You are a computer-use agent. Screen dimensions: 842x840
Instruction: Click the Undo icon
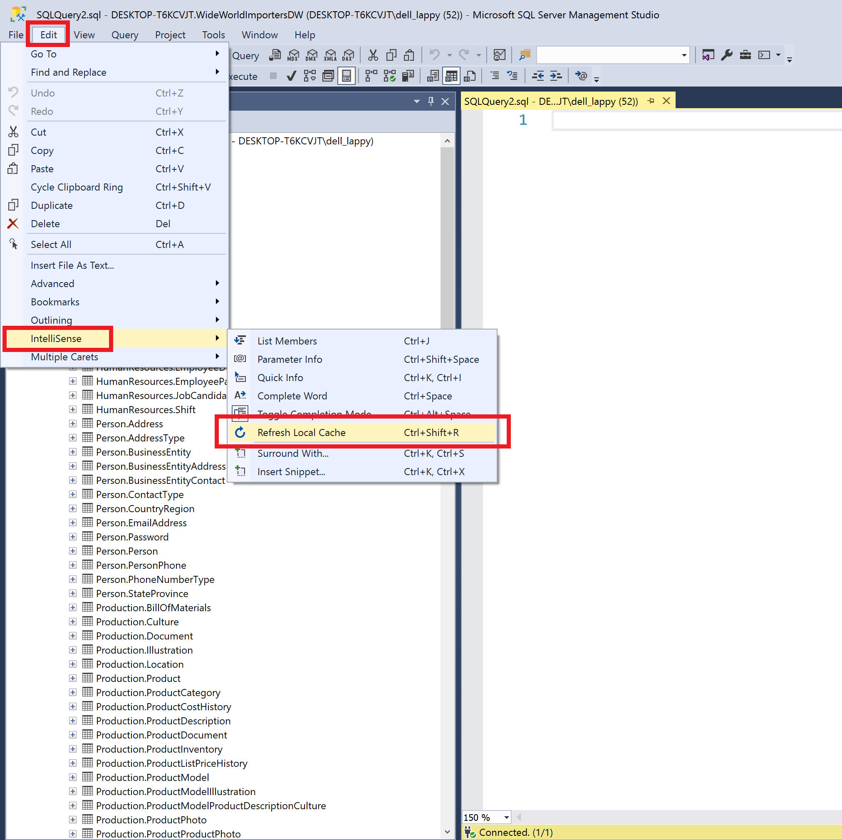(x=433, y=55)
